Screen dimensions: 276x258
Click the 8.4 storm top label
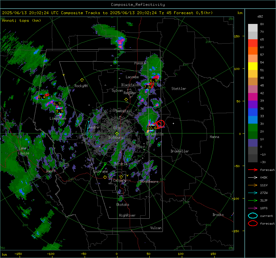tap(42, 97)
